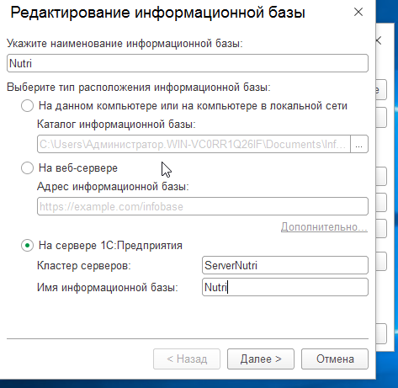
Task: Click the Далее > button
Action: [261, 359]
